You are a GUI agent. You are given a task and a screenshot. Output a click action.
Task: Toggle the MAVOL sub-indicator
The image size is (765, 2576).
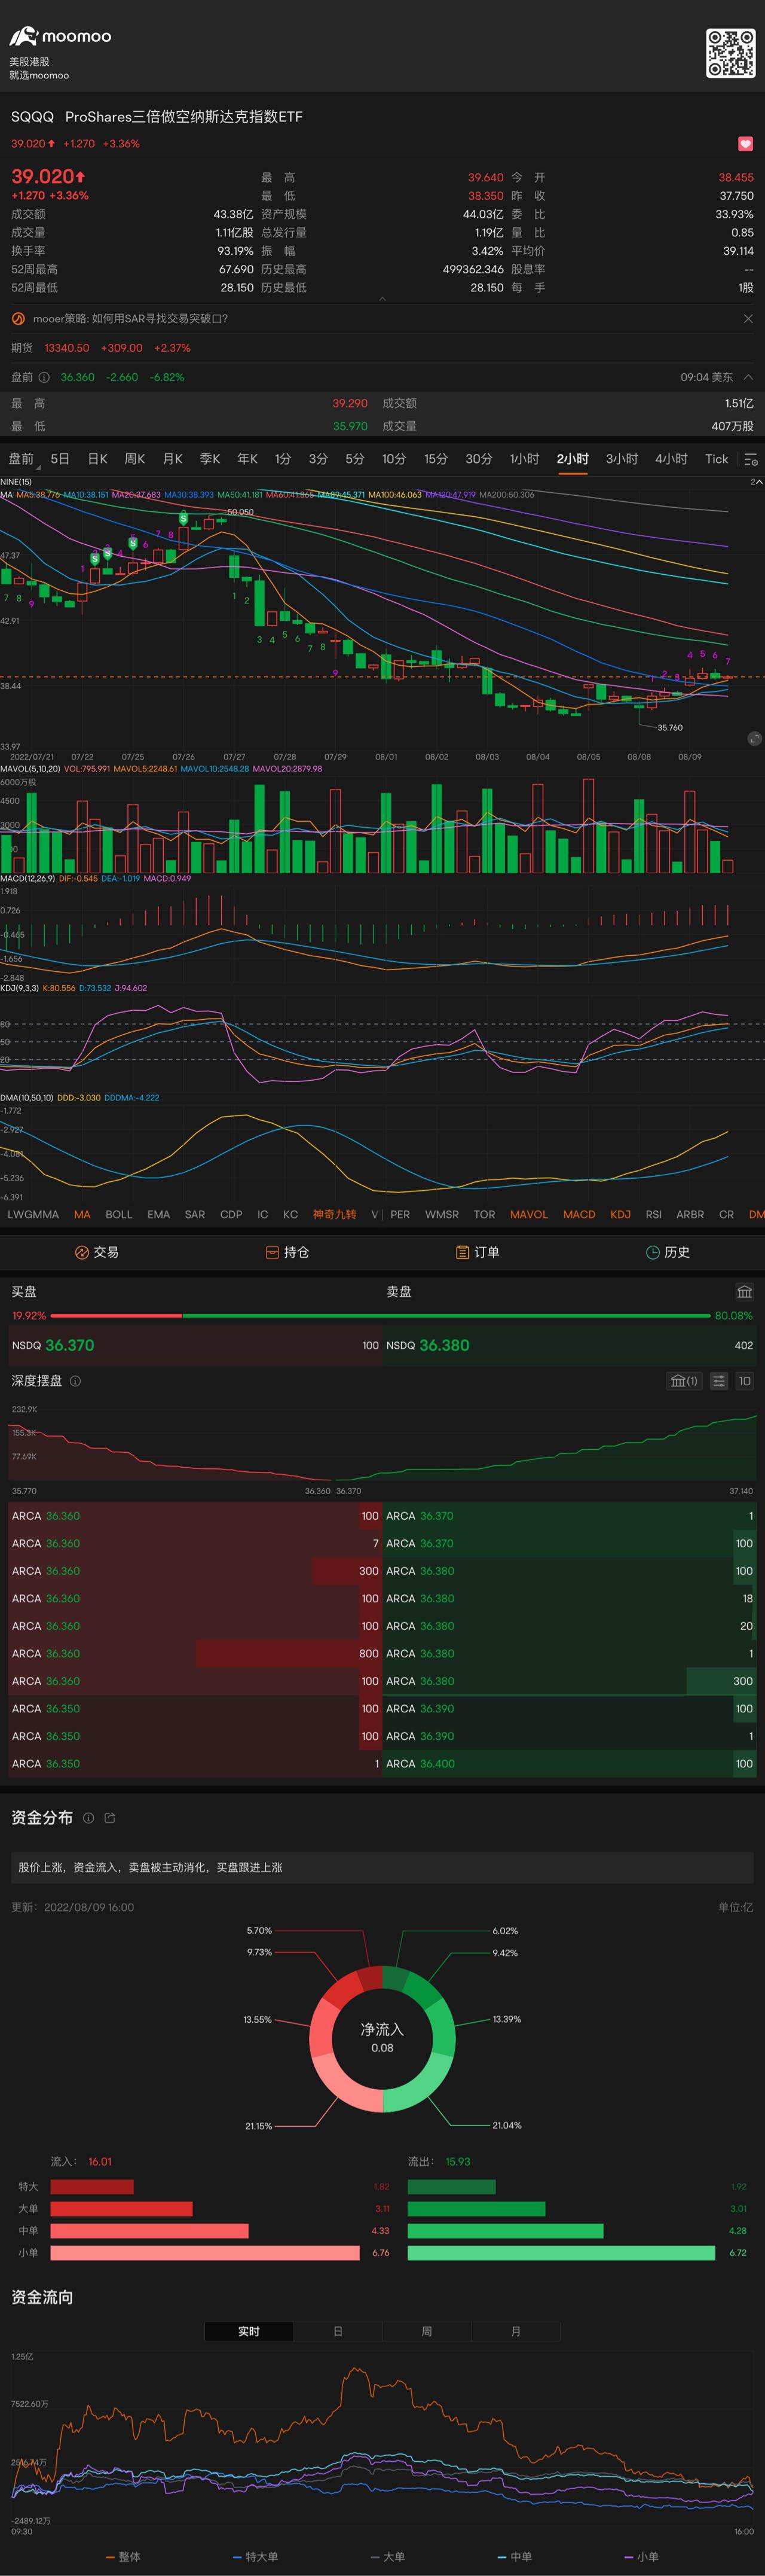pos(528,1214)
